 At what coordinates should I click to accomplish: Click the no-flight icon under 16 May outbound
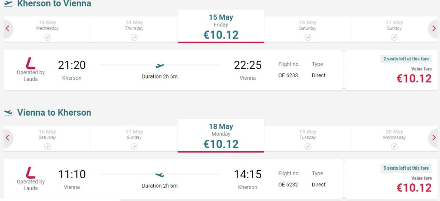coord(308,37)
